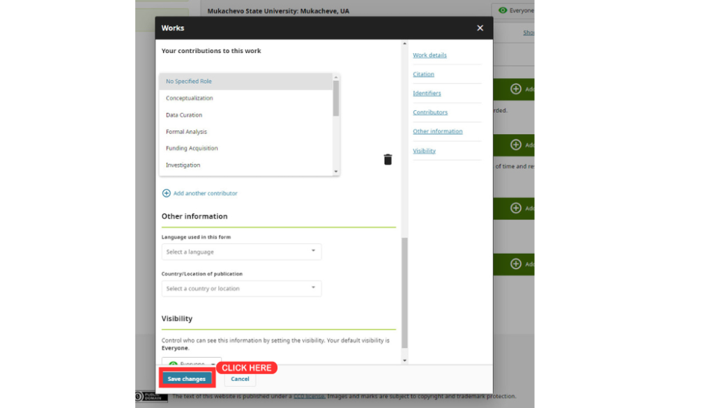
Task: Click the Save changes button
Action: tap(187, 379)
